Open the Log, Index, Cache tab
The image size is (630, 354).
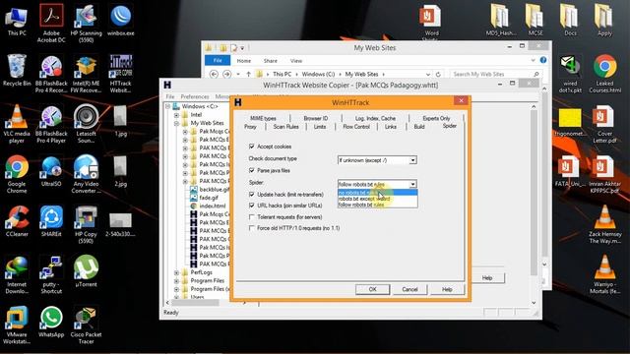(375, 118)
